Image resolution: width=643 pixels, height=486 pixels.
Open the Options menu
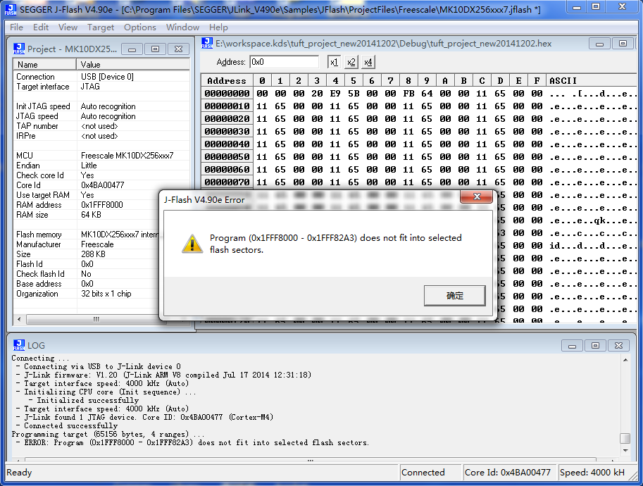[140, 27]
